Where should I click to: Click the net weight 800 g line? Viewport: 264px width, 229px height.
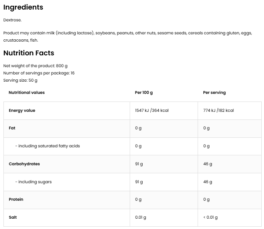[x=35, y=66]
